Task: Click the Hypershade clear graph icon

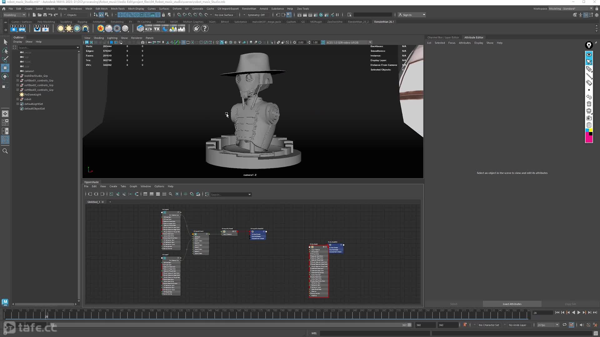Action: coord(111,194)
